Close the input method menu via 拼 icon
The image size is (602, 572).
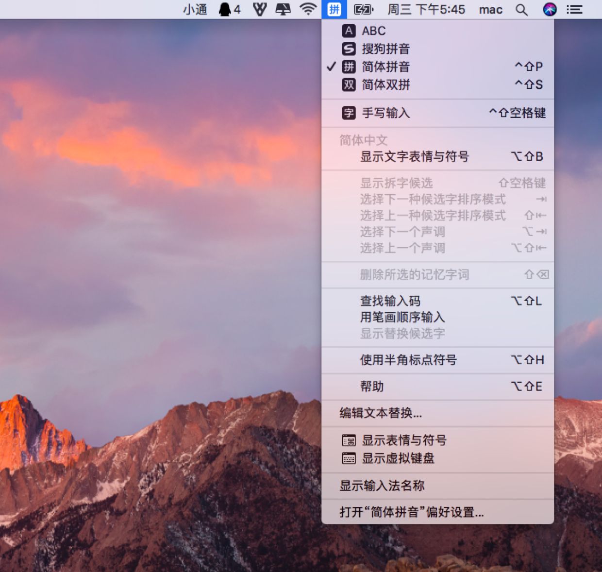[x=334, y=9]
